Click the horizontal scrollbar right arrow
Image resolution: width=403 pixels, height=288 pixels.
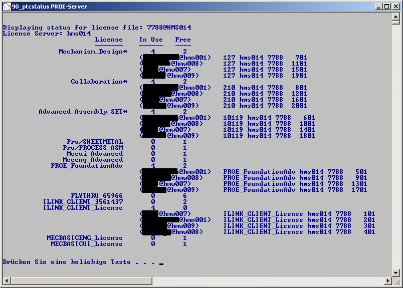pos(388,281)
